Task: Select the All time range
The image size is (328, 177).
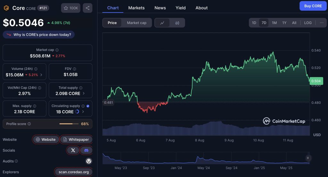Action: (x=294, y=23)
